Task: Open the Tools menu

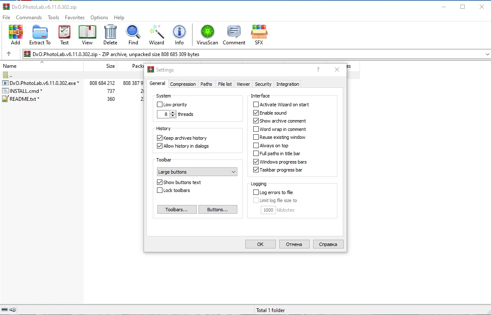Action: [53, 18]
